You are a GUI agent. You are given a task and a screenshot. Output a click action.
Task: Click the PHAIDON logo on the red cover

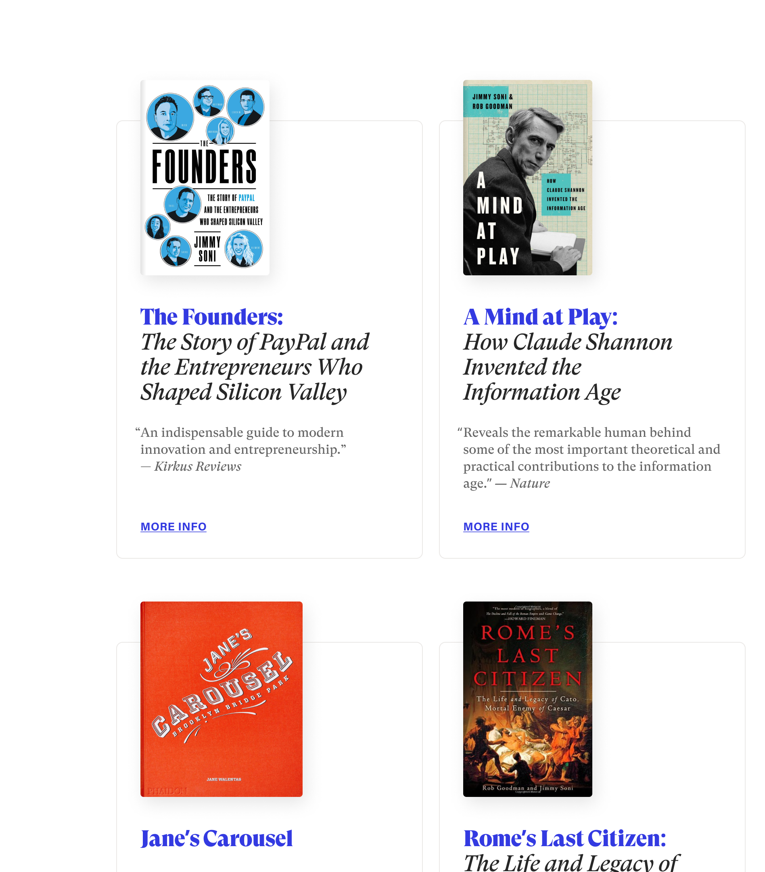tap(167, 791)
